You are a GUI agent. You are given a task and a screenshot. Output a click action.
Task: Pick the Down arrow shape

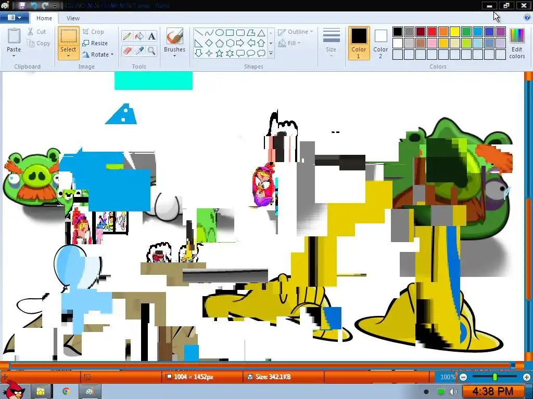click(x=198, y=54)
